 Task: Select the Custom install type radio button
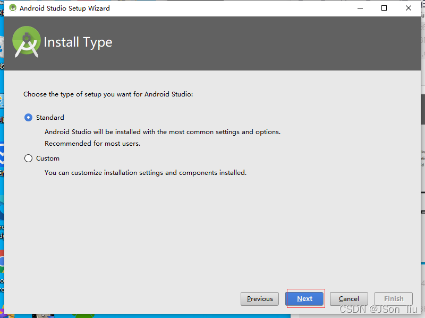click(x=28, y=158)
